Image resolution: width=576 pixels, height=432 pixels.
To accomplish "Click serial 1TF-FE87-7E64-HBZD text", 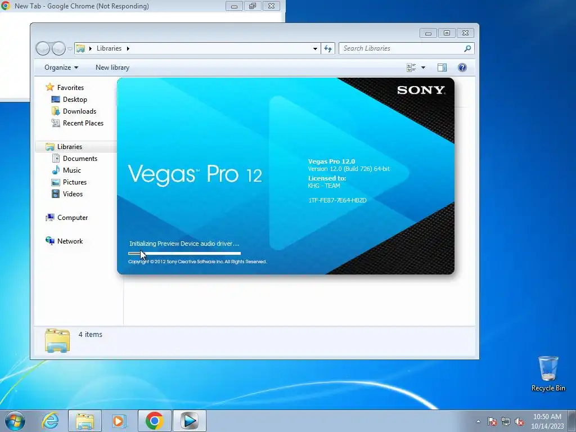I will 337,200.
